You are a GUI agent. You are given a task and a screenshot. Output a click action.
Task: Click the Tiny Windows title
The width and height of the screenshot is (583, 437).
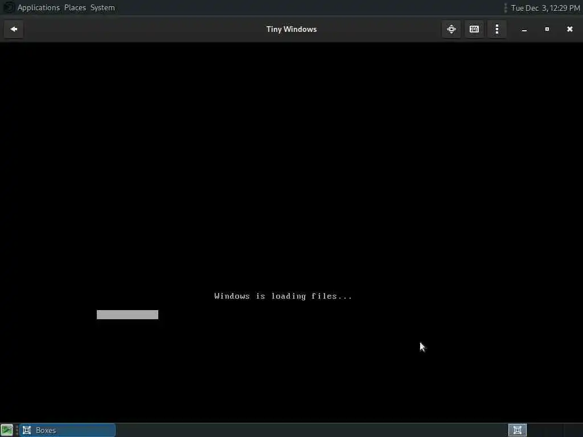pos(291,30)
